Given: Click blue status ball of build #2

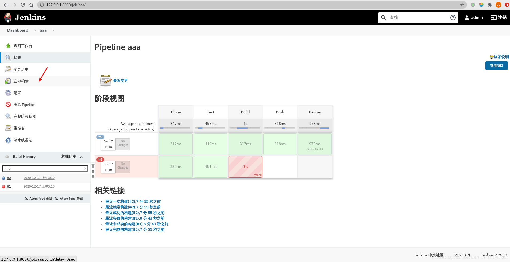Looking at the screenshot, I should [3, 178].
